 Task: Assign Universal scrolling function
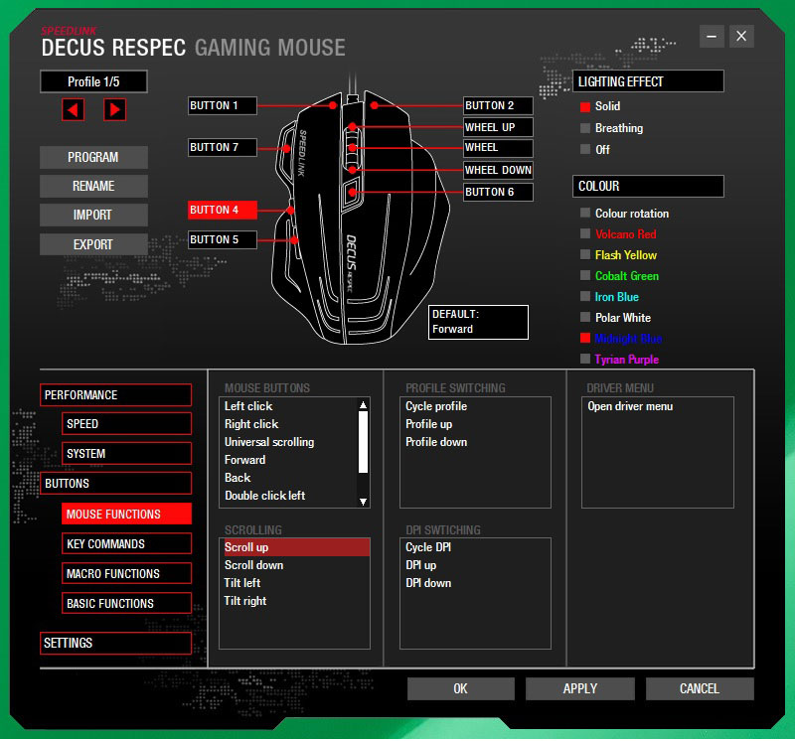[289, 442]
